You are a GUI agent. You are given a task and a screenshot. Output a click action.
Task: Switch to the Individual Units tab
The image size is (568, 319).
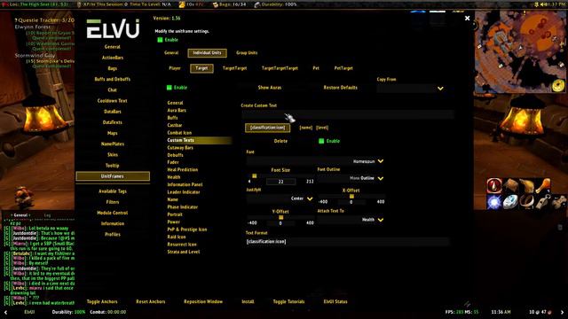click(207, 53)
